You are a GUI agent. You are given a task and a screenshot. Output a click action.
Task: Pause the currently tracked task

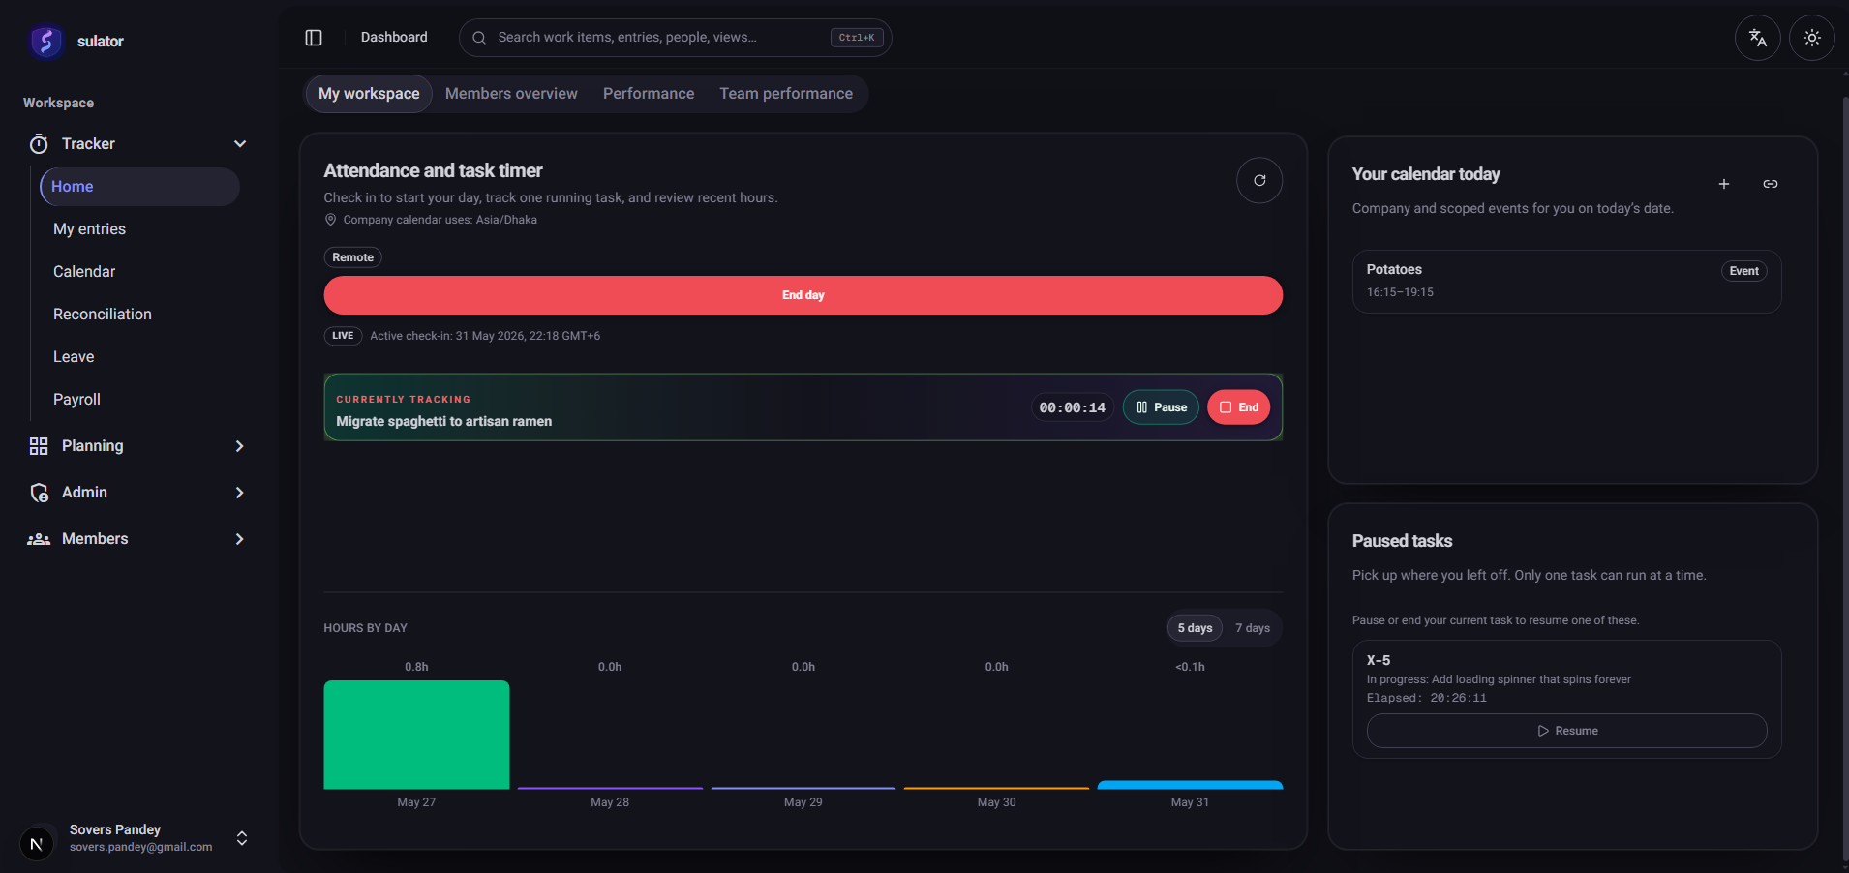click(x=1161, y=407)
